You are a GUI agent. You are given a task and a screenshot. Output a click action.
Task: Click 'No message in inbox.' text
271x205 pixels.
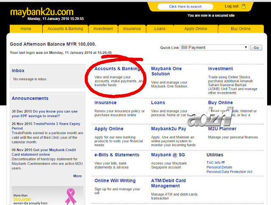tap(30, 79)
